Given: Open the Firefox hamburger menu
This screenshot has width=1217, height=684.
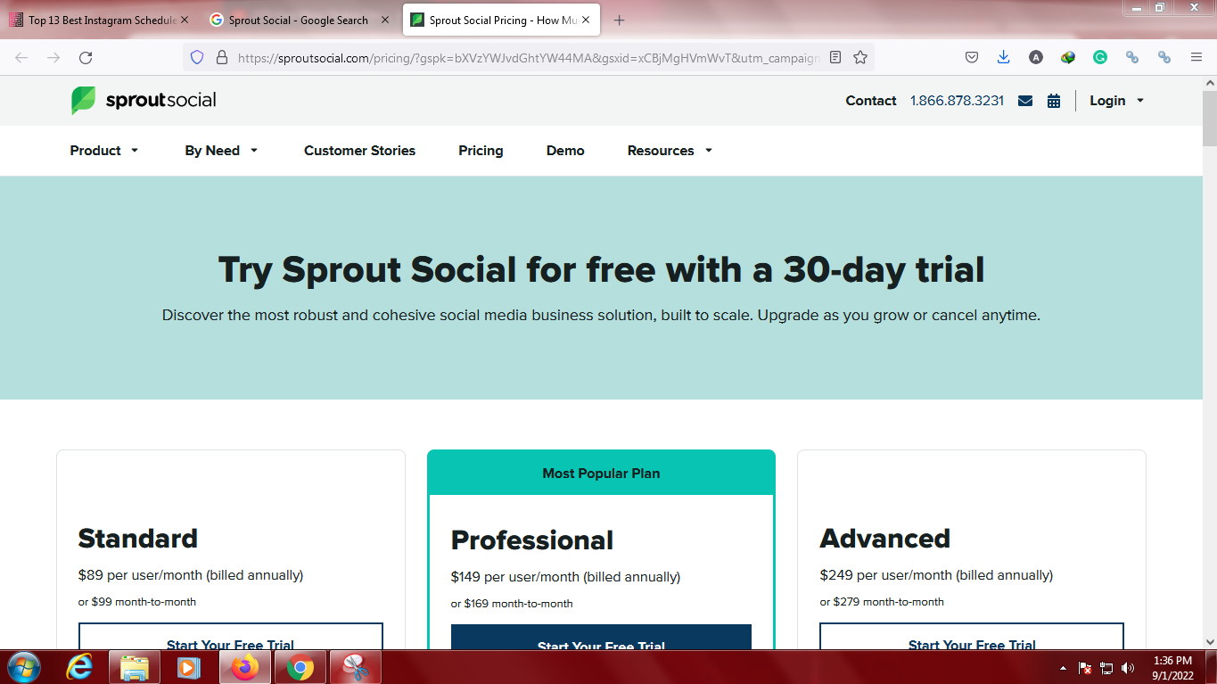Looking at the screenshot, I should [1196, 57].
